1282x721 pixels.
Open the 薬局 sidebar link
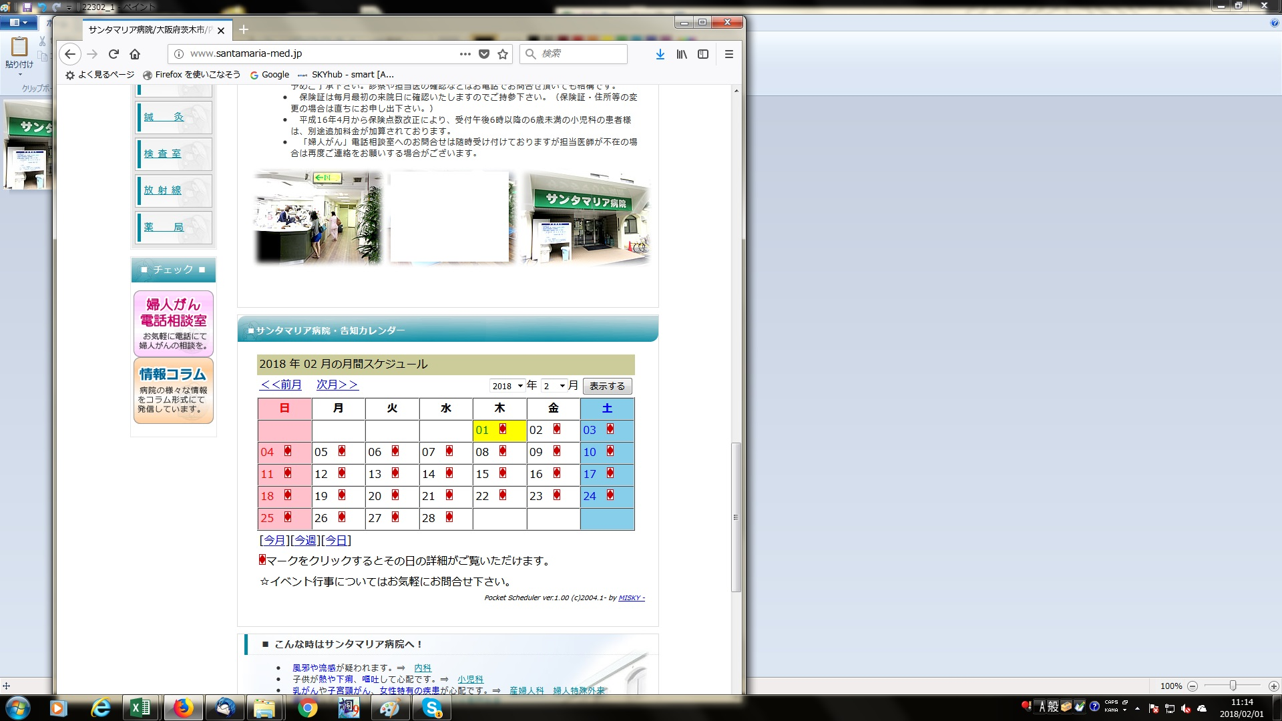(x=164, y=227)
